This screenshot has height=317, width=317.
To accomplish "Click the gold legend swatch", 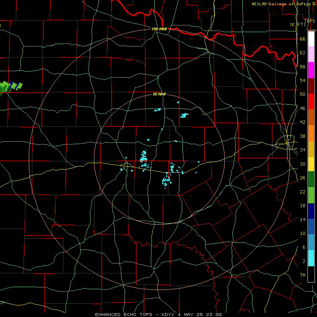I will point(311,149).
